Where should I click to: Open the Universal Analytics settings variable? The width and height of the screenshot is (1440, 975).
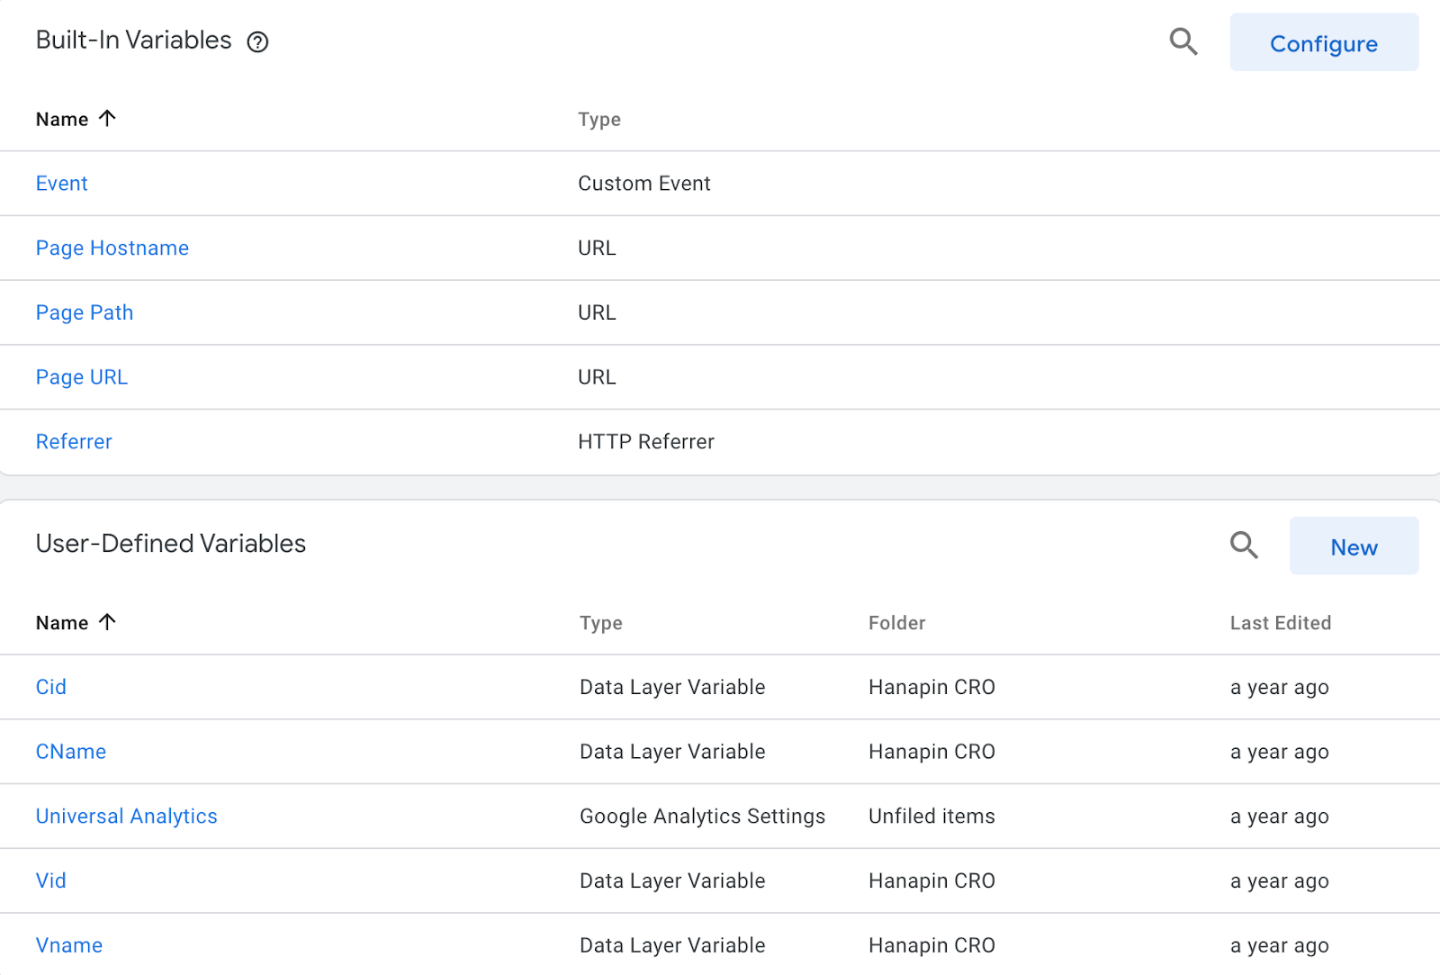(127, 817)
